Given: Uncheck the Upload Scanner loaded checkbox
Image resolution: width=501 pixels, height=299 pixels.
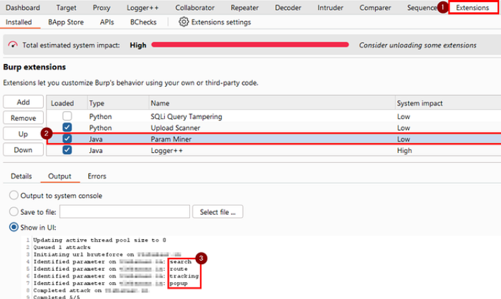Looking at the screenshot, I should 67,127.
